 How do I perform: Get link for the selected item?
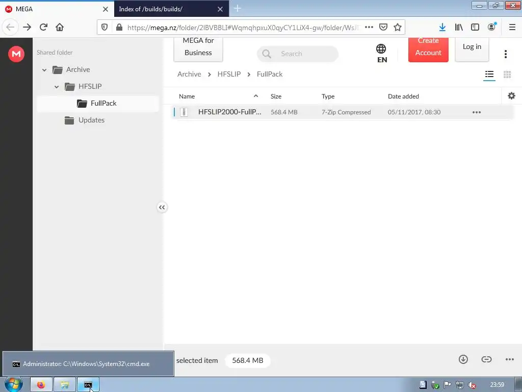[x=486, y=359]
